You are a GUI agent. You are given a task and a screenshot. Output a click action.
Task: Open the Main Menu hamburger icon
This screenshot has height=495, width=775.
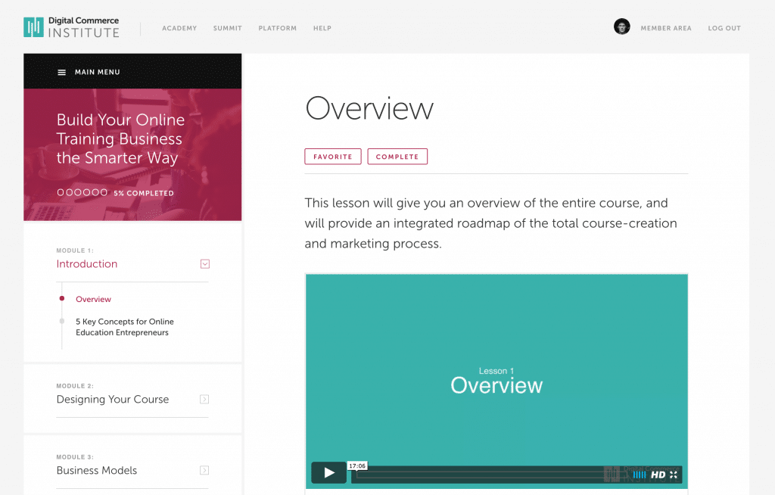60,72
